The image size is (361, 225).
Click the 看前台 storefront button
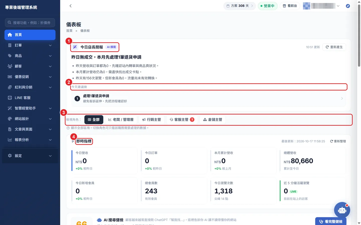(290, 6)
